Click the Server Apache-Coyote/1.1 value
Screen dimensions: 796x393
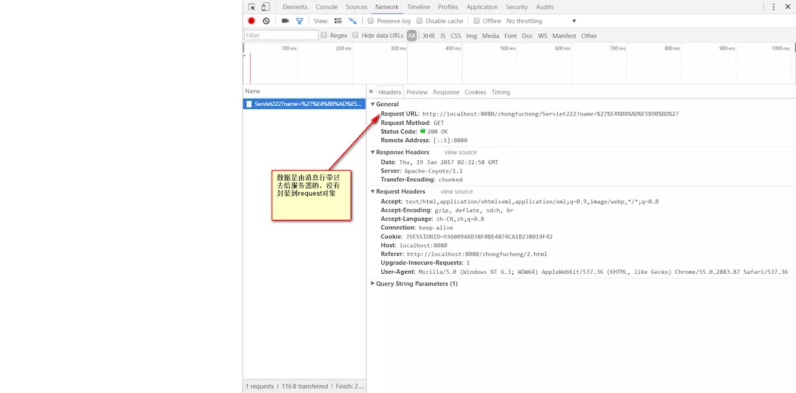pos(433,171)
